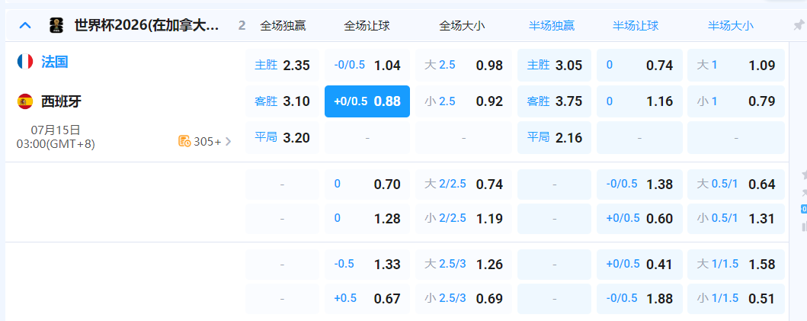Image resolution: width=807 pixels, height=321 pixels.
Task: Pick handicap -0/0.5 at 1.04
Action: 367,66
